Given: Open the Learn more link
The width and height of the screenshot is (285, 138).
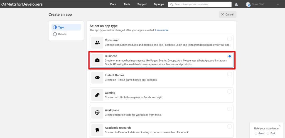Looking at the screenshot, I should 162,30.
